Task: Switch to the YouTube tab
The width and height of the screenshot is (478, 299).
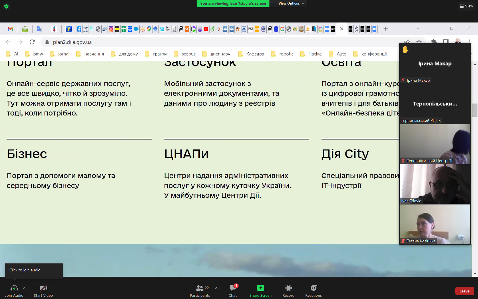Action: (206, 29)
